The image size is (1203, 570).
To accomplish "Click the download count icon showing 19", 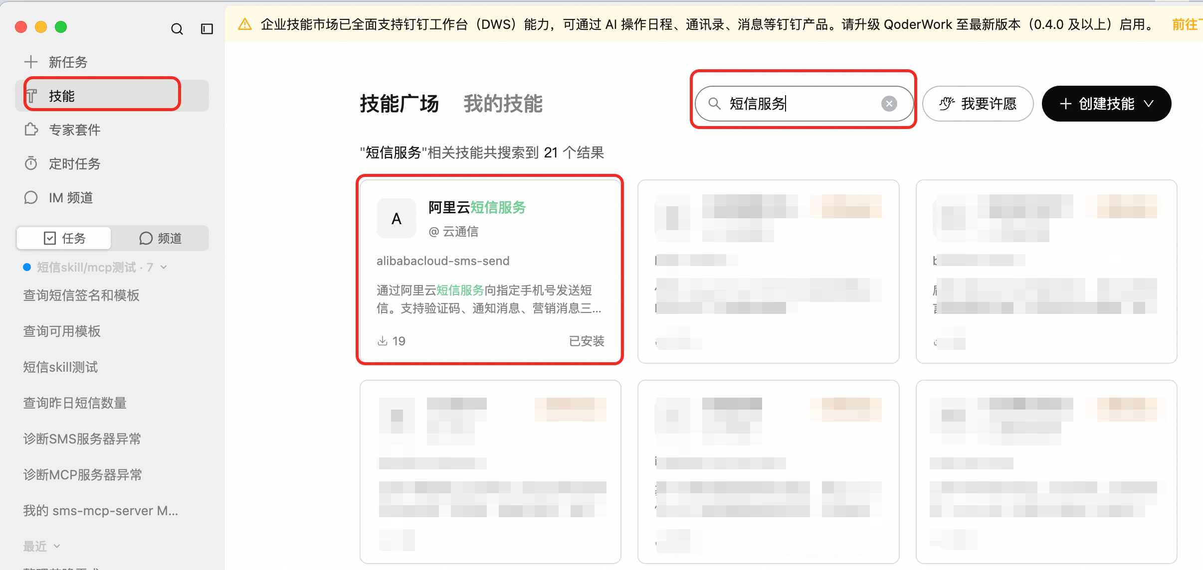I will click(x=383, y=341).
